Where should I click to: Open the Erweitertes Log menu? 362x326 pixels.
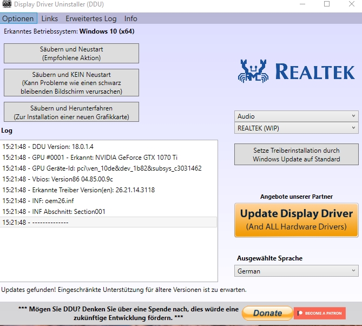[91, 18]
